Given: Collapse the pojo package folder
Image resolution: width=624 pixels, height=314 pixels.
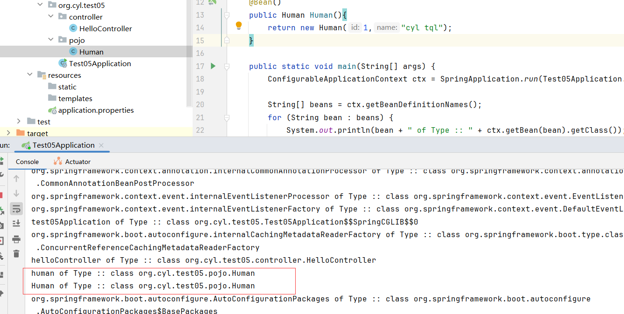Looking at the screenshot, I should click(x=50, y=40).
